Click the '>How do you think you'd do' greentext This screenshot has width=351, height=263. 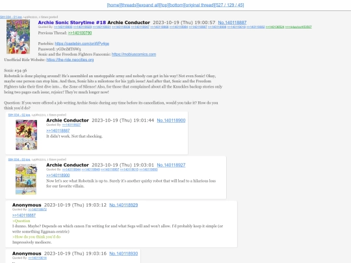36,237
